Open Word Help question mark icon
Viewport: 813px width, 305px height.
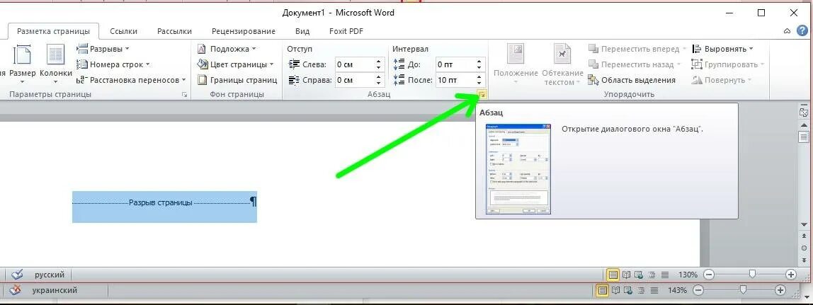tap(802, 31)
